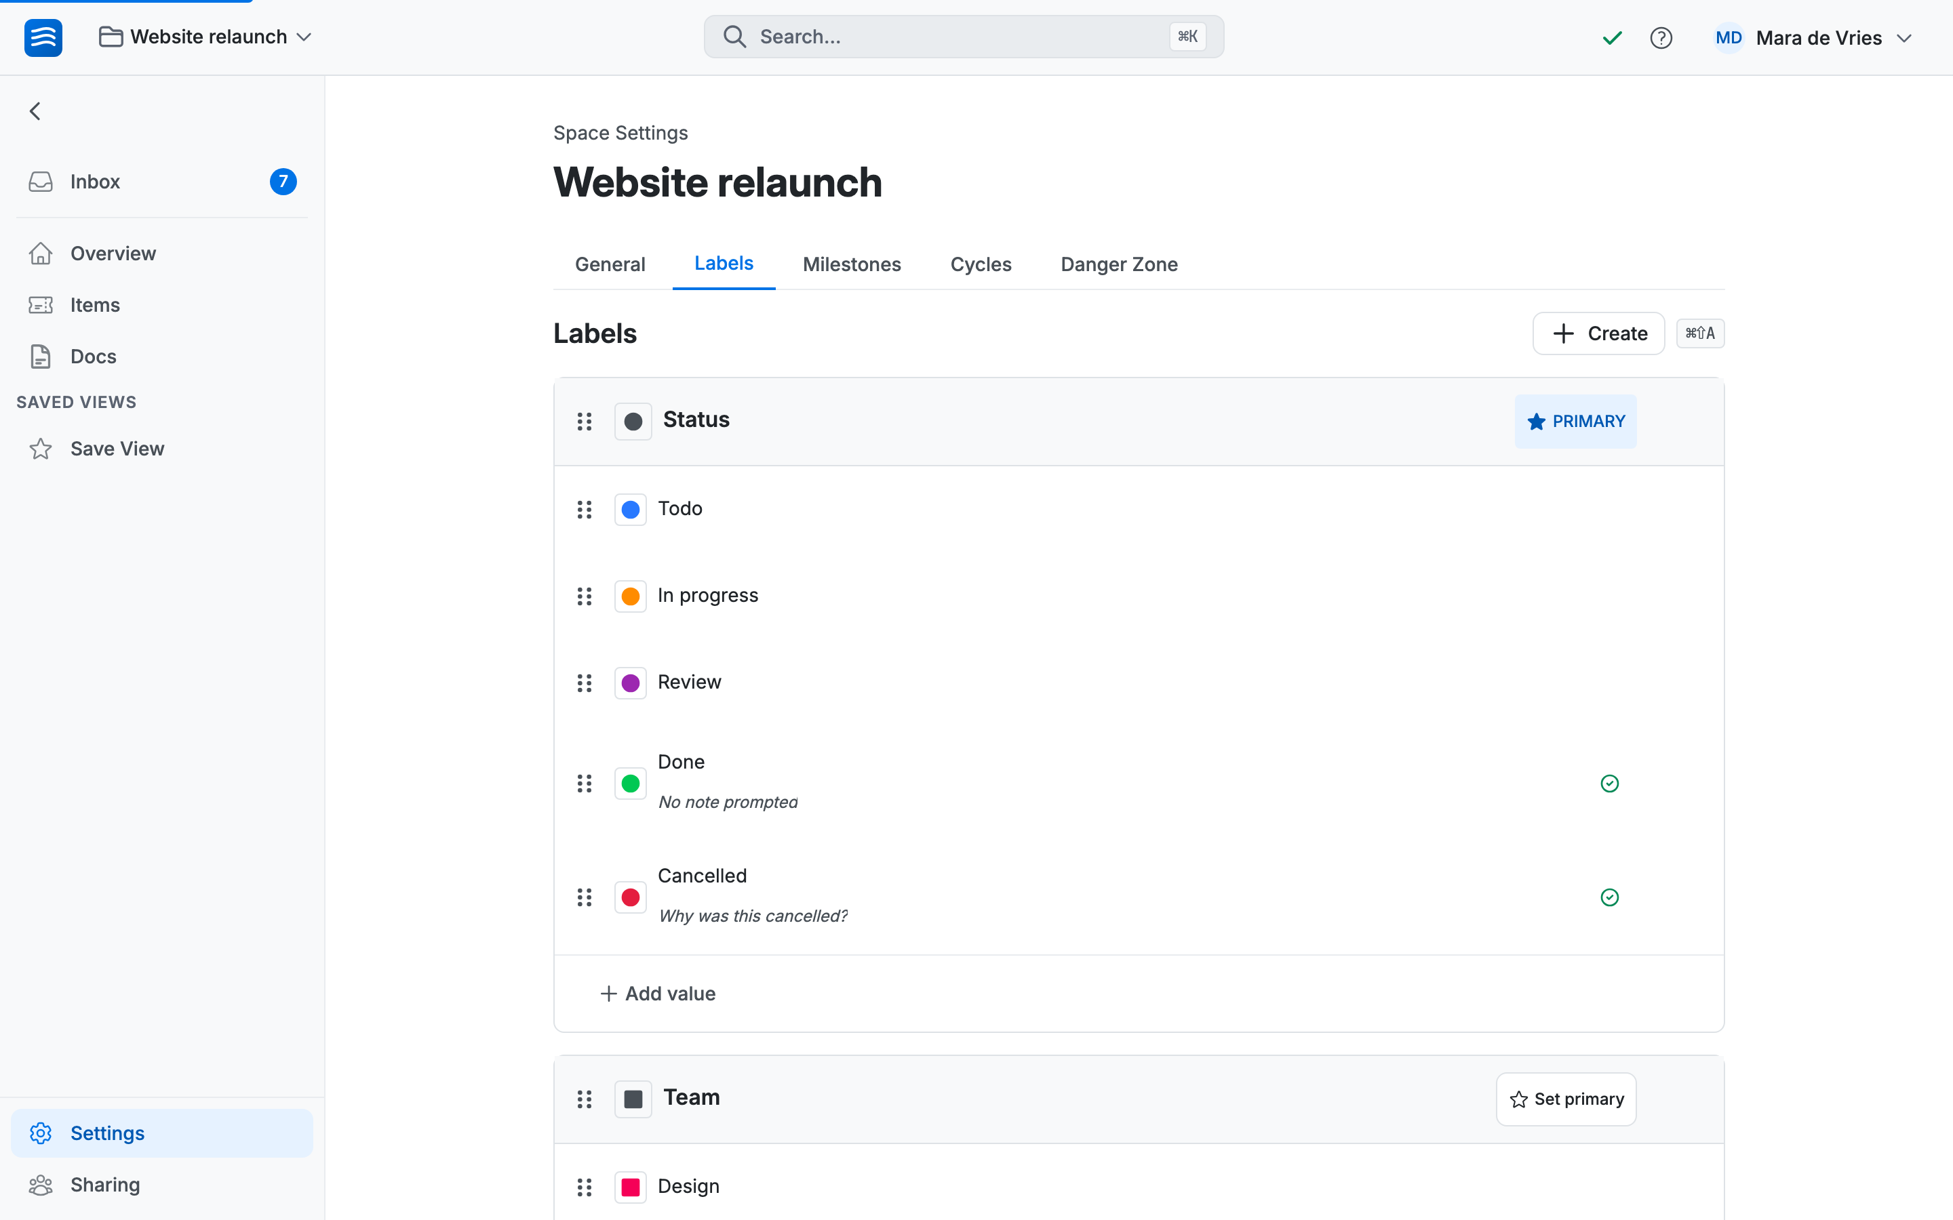The height and width of the screenshot is (1220, 1953).
Task: Open the Status group color swatch
Action: coord(633,421)
